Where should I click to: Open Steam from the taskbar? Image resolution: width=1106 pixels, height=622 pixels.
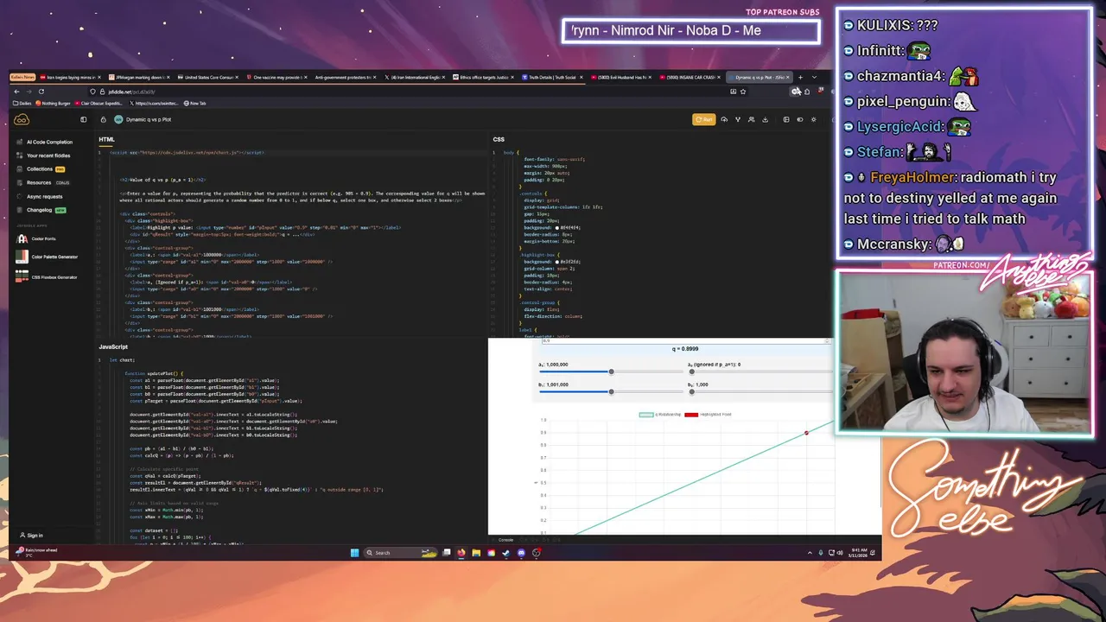(x=505, y=553)
